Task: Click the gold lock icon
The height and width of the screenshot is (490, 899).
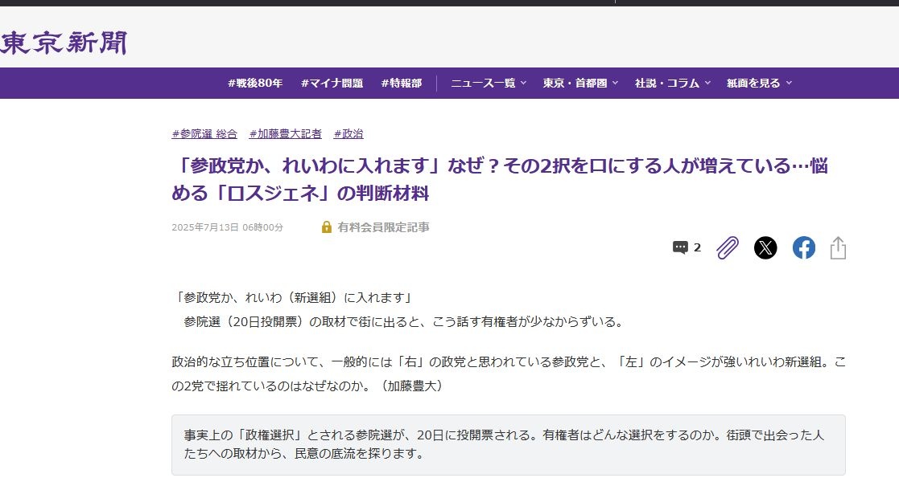Action: (327, 227)
